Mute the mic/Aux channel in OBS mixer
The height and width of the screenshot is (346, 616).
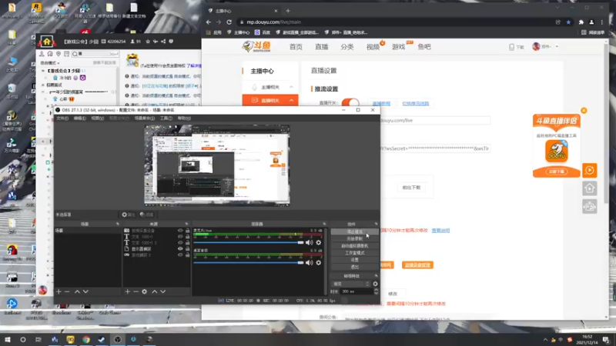click(310, 243)
